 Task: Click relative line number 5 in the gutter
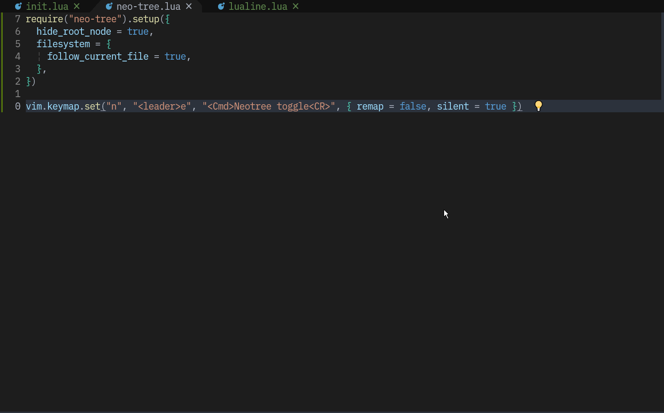pos(18,44)
